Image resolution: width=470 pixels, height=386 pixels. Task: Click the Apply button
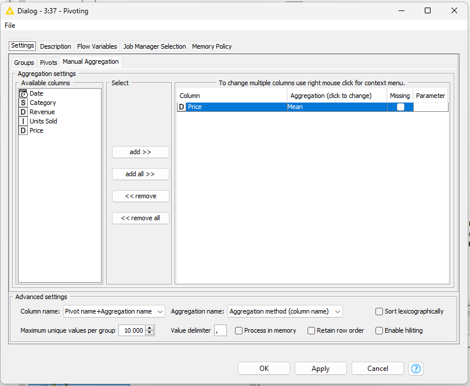(x=321, y=369)
